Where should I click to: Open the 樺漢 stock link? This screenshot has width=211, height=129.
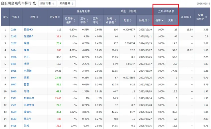[x=26, y=50]
